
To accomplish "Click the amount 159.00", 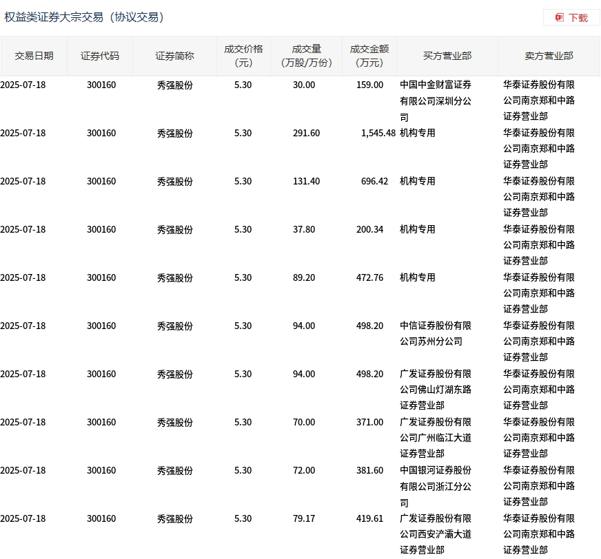I will click(x=369, y=85).
